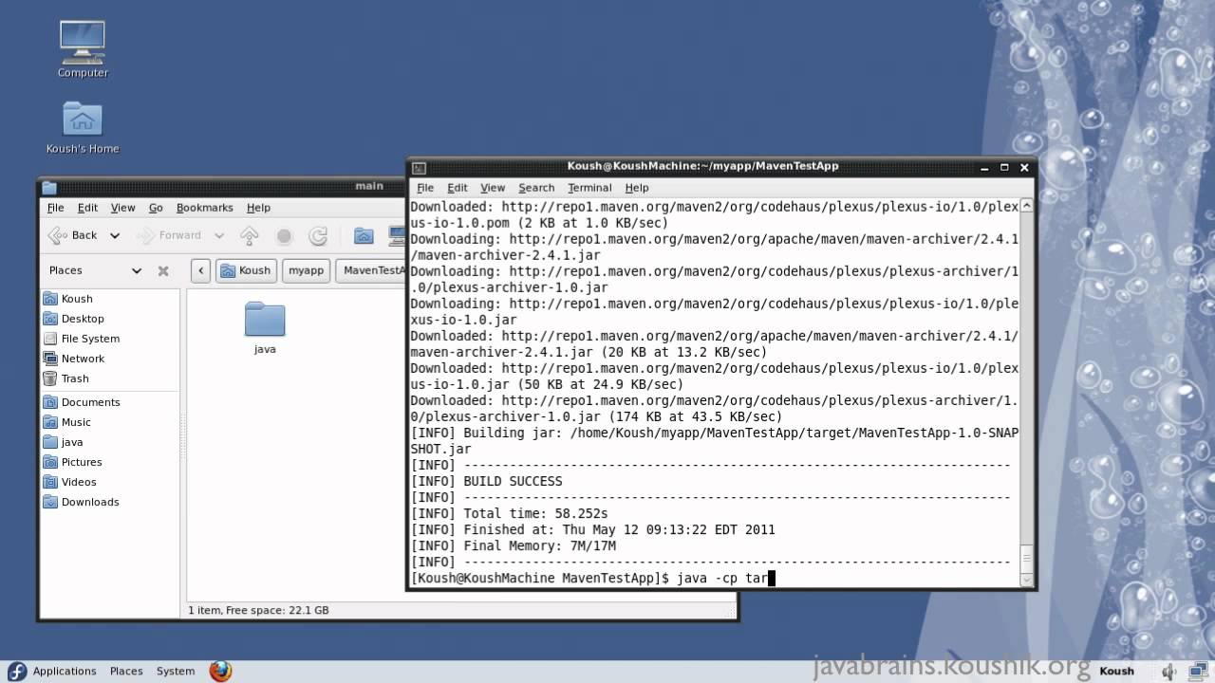
Task: Open Places menu in bottom panel
Action: coord(126,672)
